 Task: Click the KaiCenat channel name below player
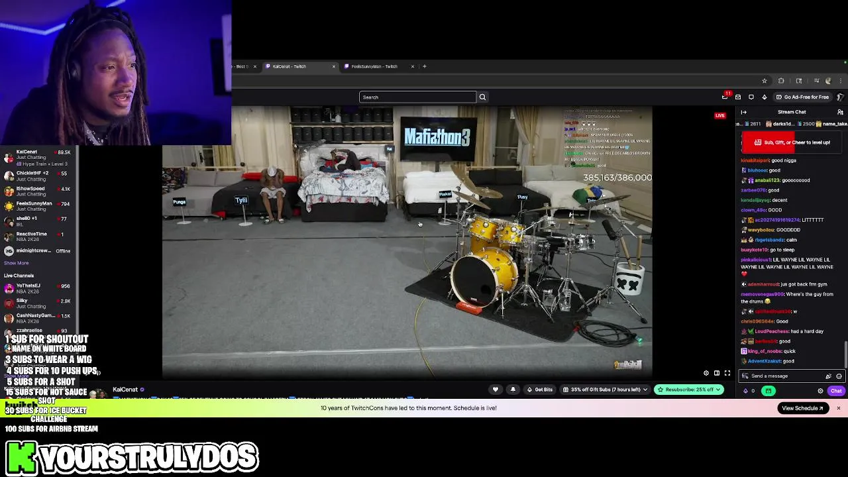click(125, 390)
